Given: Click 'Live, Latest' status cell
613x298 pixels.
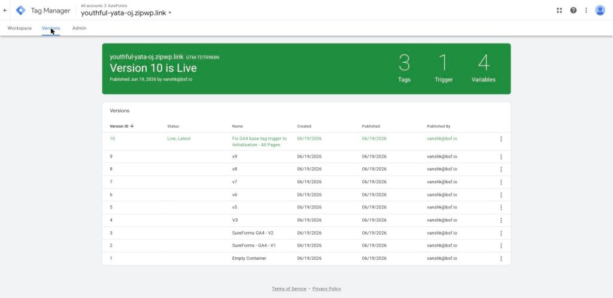Looking at the screenshot, I should [179, 139].
